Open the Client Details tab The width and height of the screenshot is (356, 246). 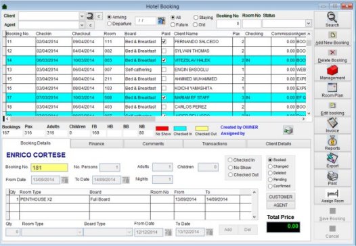(x=278, y=144)
